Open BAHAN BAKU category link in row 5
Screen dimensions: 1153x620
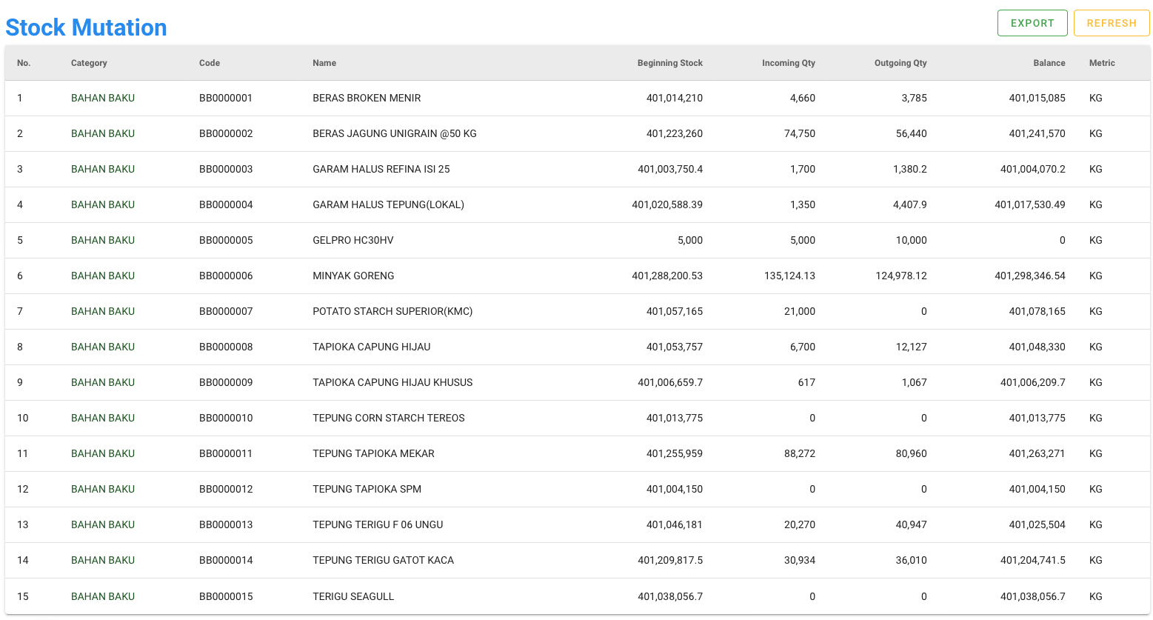coord(103,240)
